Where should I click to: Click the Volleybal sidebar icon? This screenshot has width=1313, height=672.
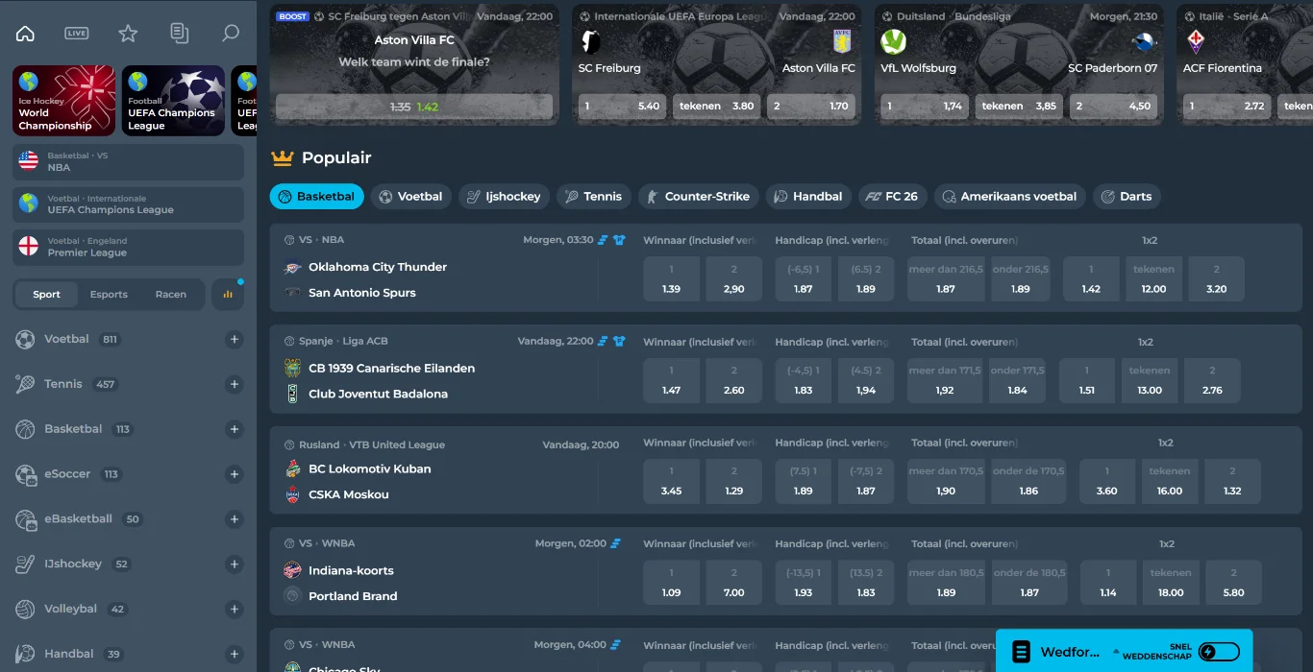[x=25, y=609]
